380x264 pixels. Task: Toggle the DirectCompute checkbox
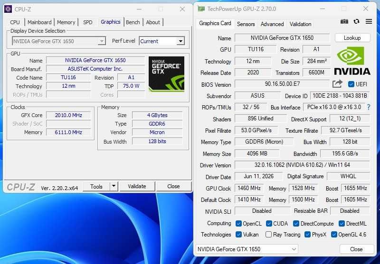pyautogui.click(x=296, y=224)
